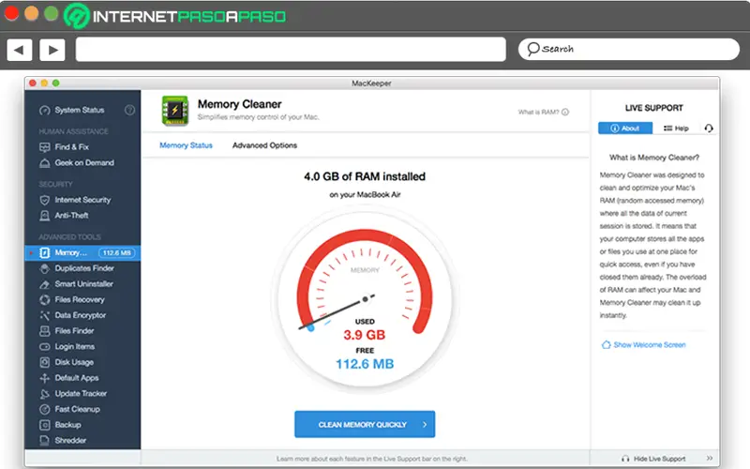Image resolution: width=750 pixels, height=469 pixels.
Task: Click the MacKeeper window title
Action: click(x=371, y=83)
